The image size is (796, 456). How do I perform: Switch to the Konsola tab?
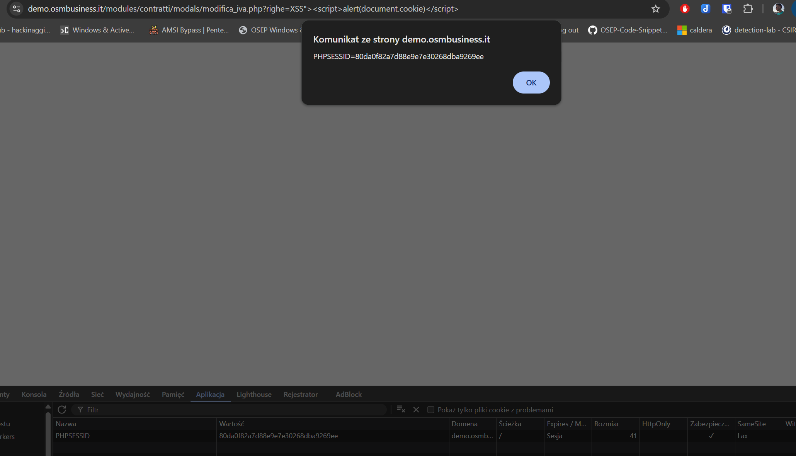(34, 395)
